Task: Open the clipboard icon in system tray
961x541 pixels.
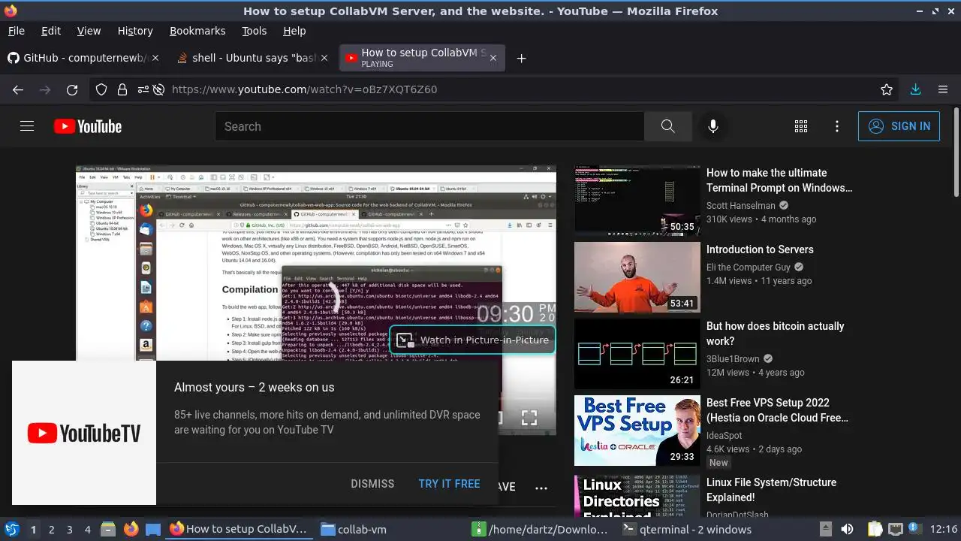Action: click(x=875, y=530)
